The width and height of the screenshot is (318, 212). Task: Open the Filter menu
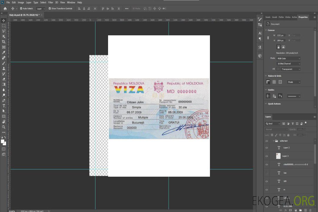click(x=51, y=2)
